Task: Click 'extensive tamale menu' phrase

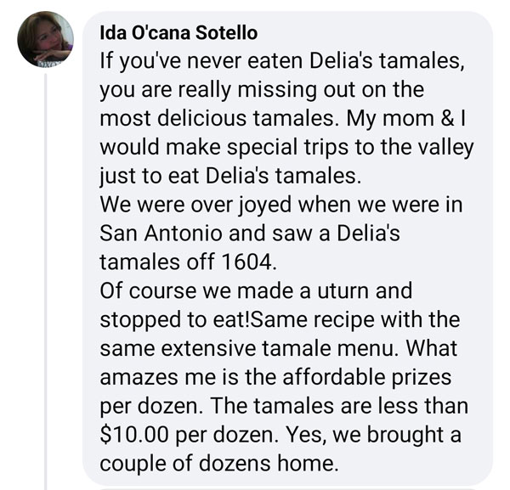Action: (x=277, y=348)
